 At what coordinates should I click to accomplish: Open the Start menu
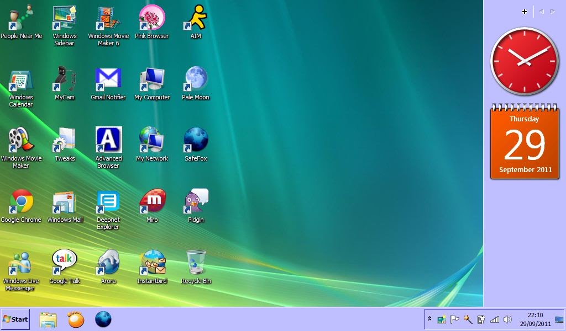pyautogui.click(x=16, y=319)
